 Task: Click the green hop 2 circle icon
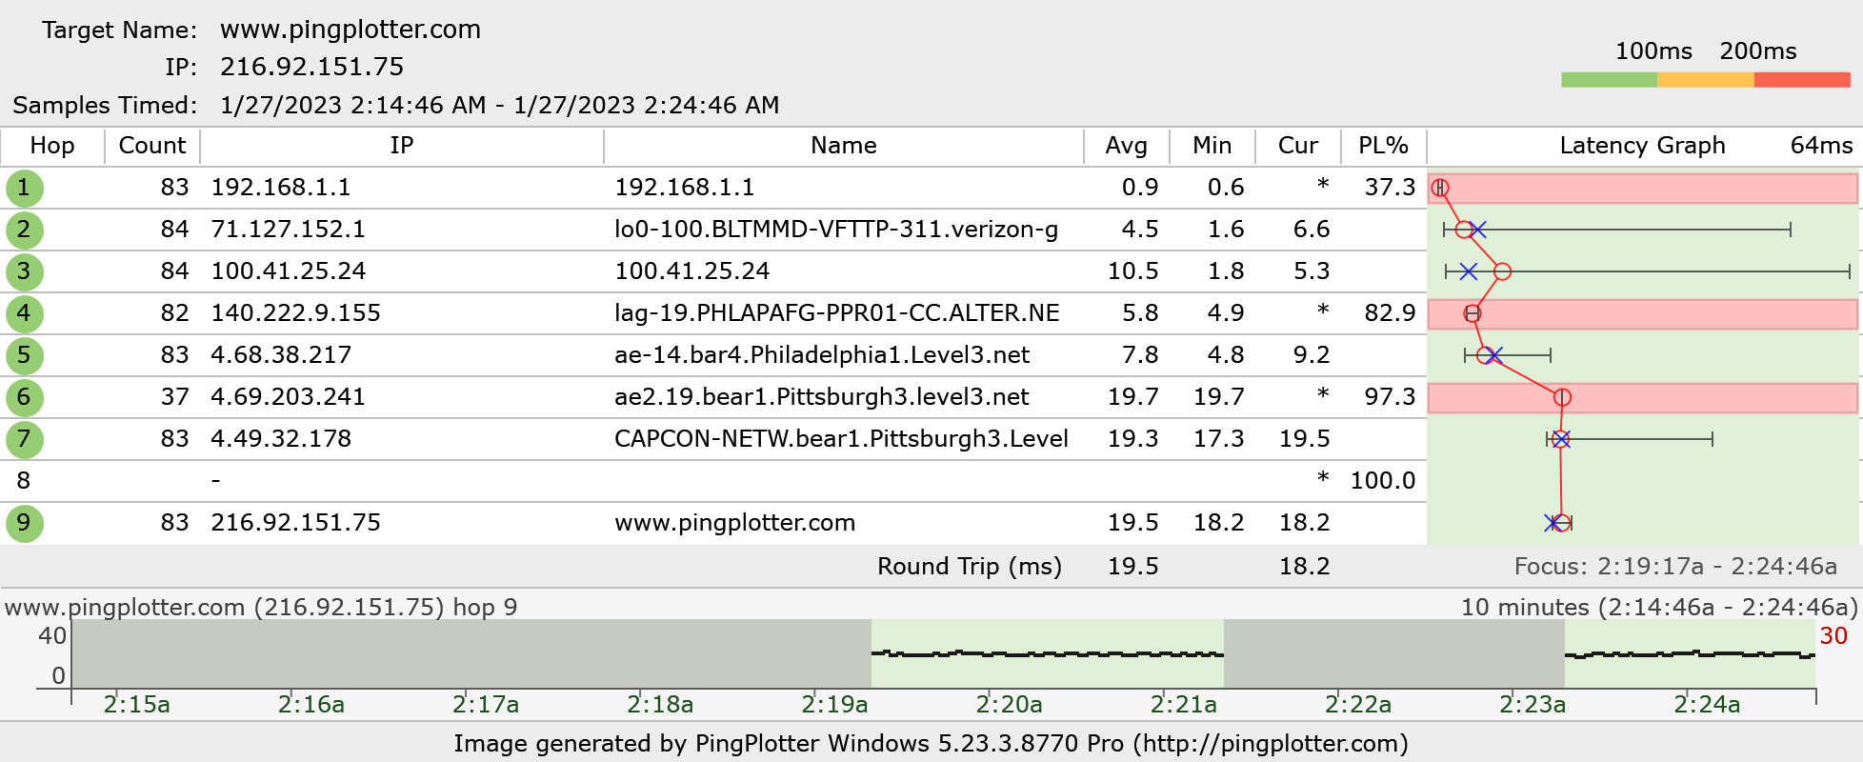click(x=24, y=230)
